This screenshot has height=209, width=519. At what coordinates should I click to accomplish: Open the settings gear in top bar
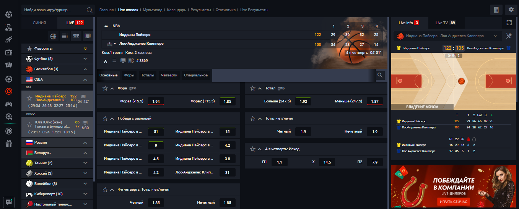click(511, 10)
